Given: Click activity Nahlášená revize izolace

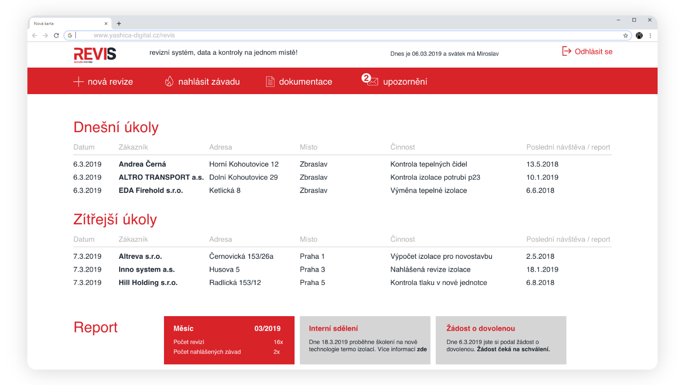Looking at the screenshot, I should coord(430,269).
